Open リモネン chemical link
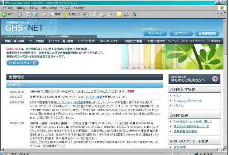The image size is (229, 155). (178, 106)
